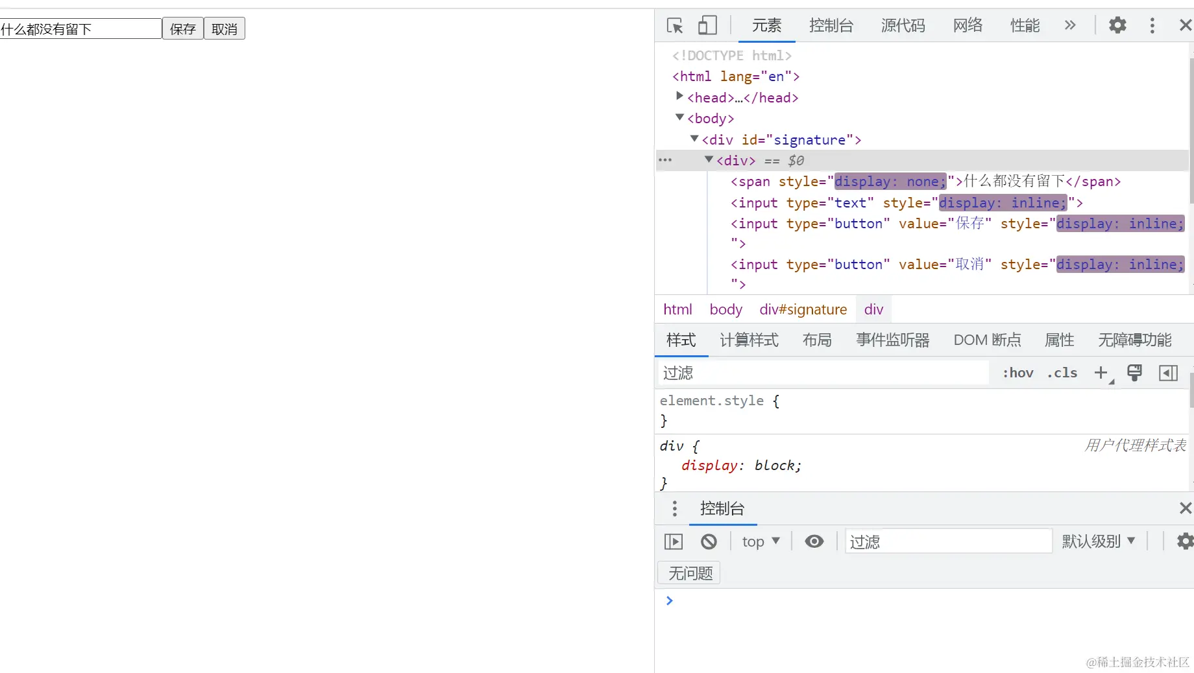Toggle the :hov element state panel
Viewport: 1194px width, 673px height.
pyautogui.click(x=1017, y=373)
